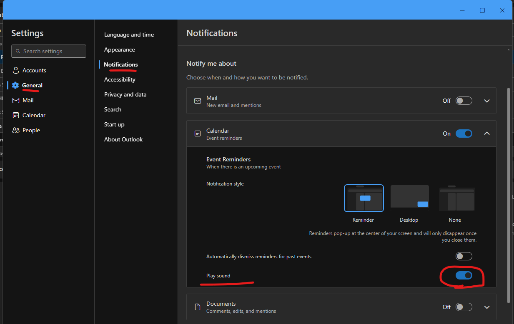Click the Notification style label
Image resolution: width=514 pixels, height=324 pixels.
[225, 184]
